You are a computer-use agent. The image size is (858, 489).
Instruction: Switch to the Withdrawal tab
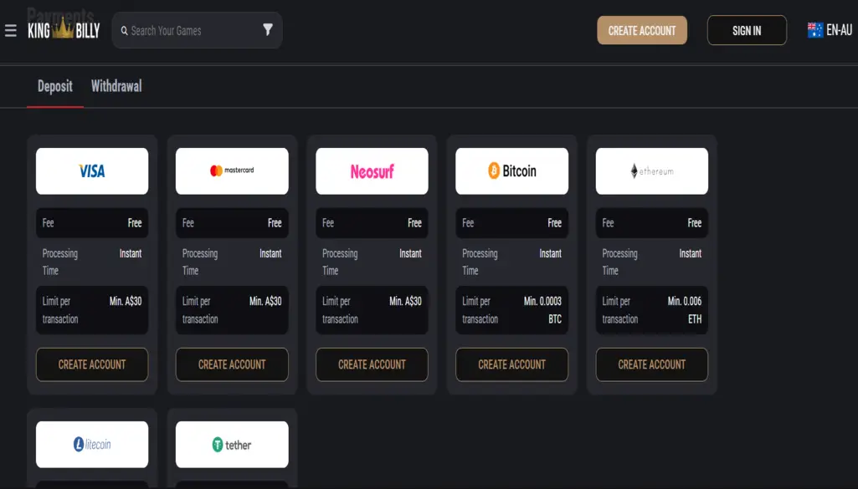pos(116,86)
